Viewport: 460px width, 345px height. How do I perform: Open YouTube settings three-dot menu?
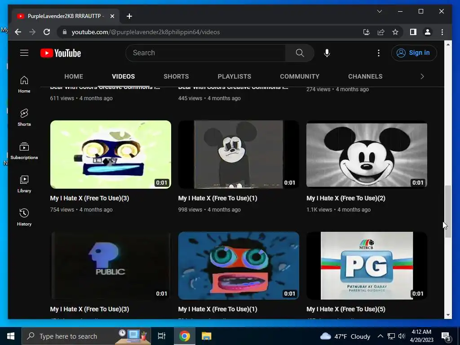[378, 53]
